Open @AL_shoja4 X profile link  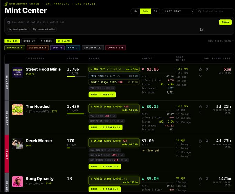click(x=35, y=183)
